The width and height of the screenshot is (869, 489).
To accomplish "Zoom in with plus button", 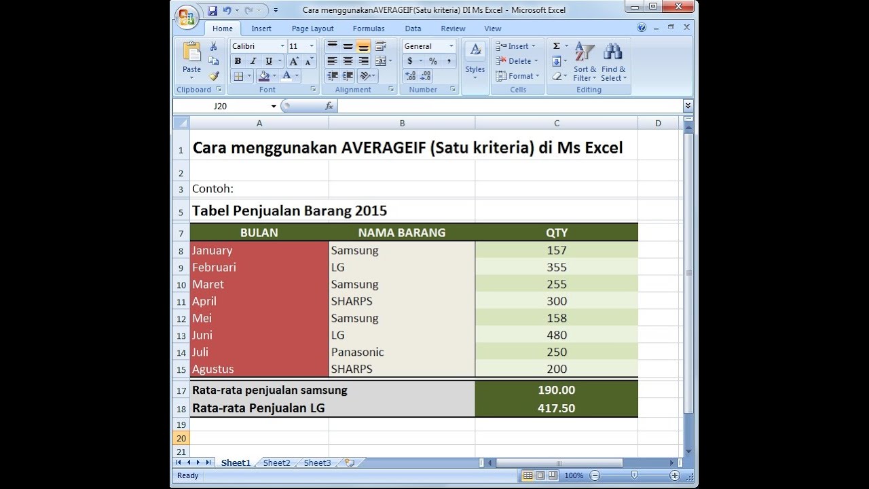I will point(675,475).
